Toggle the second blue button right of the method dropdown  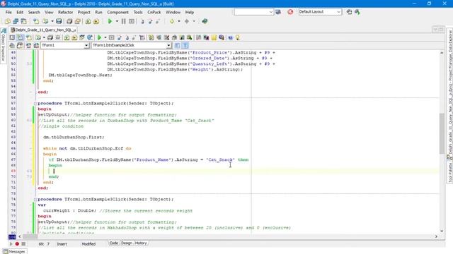(185, 45)
